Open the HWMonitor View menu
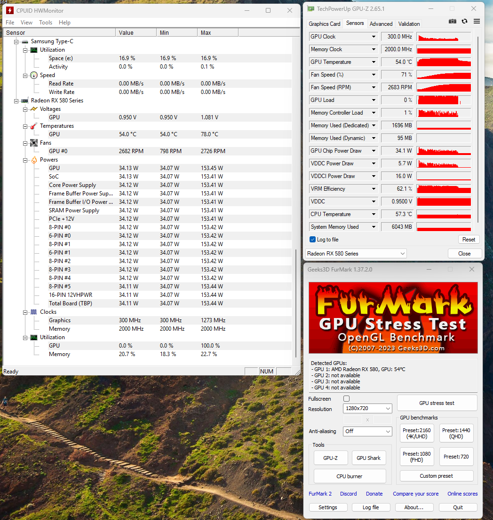The width and height of the screenshot is (493, 520). click(26, 23)
